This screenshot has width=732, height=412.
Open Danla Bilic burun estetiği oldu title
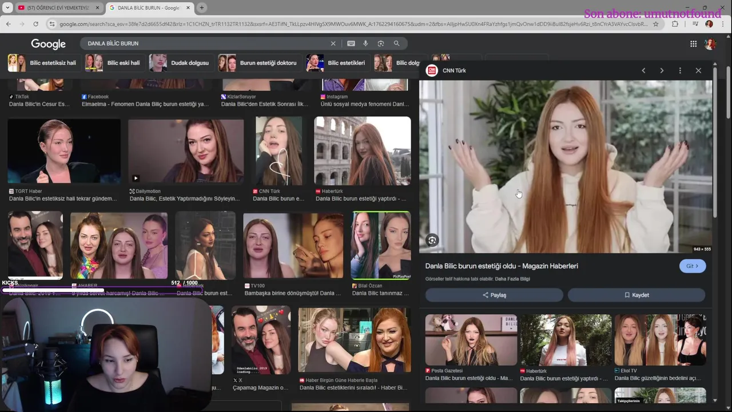(x=502, y=266)
